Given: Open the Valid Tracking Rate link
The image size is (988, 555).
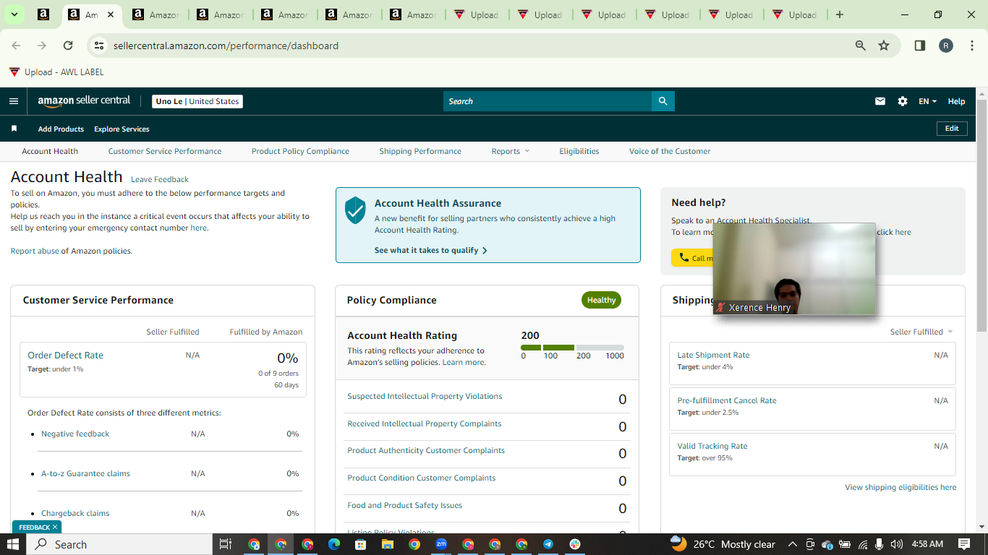Looking at the screenshot, I should 712,446.
